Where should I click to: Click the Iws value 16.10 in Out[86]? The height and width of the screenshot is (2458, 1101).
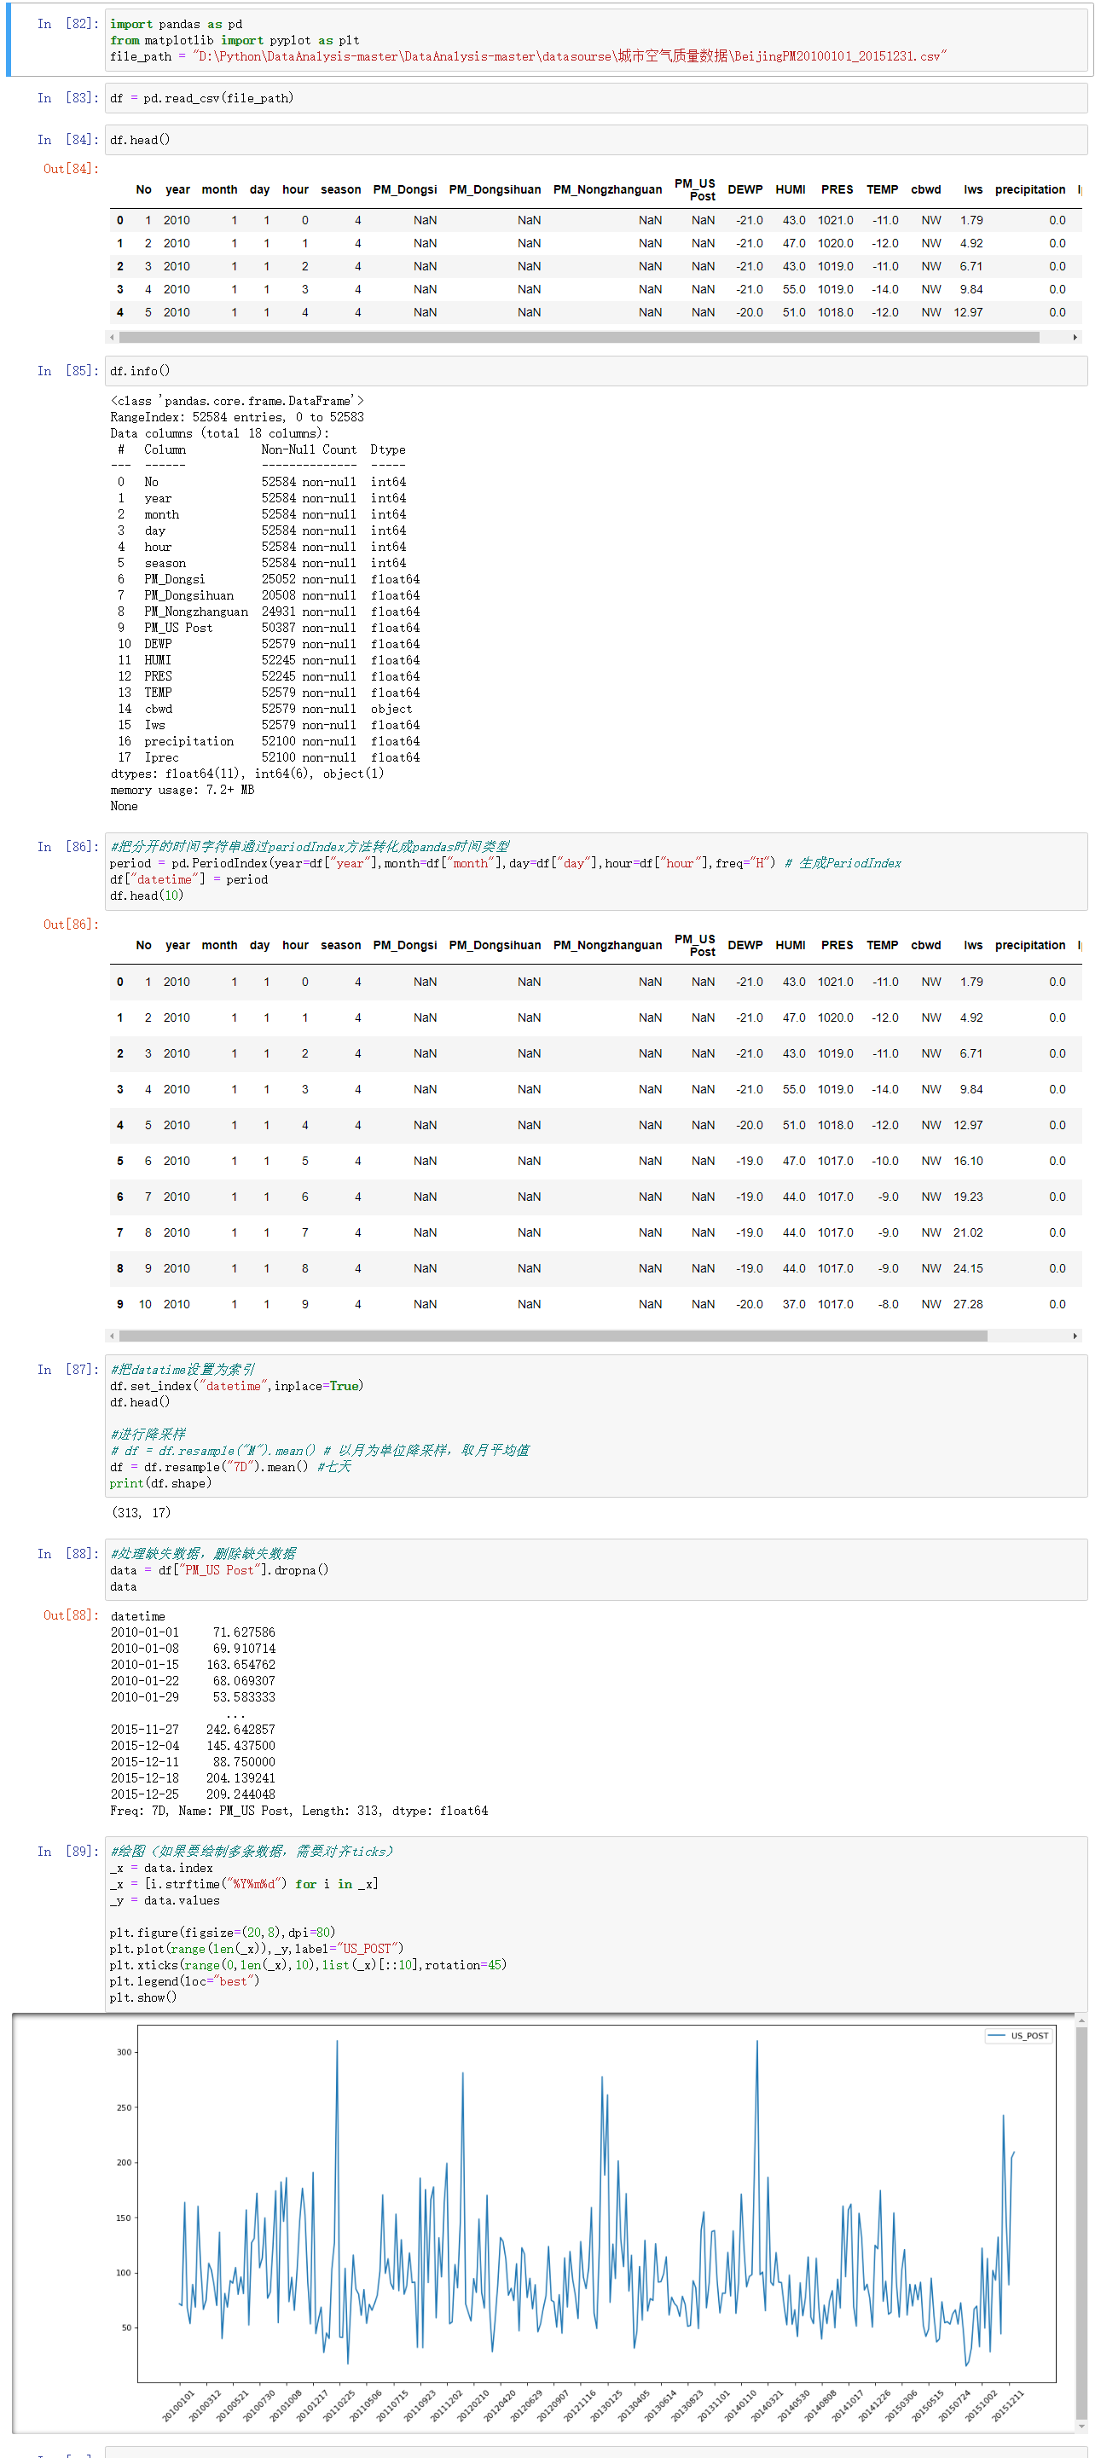point(967,1162)
